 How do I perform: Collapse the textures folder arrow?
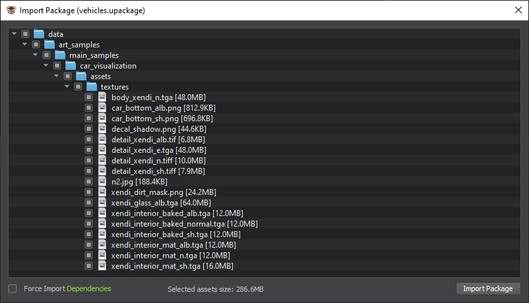coord(67,86)
